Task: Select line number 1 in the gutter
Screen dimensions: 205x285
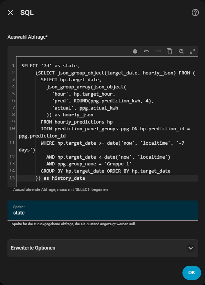Action: coord(13,66)
